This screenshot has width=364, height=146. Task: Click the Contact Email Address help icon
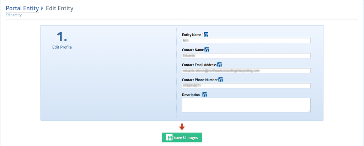point(220,65)
